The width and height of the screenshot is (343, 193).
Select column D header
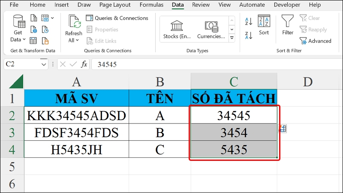(x=308, y=81)
